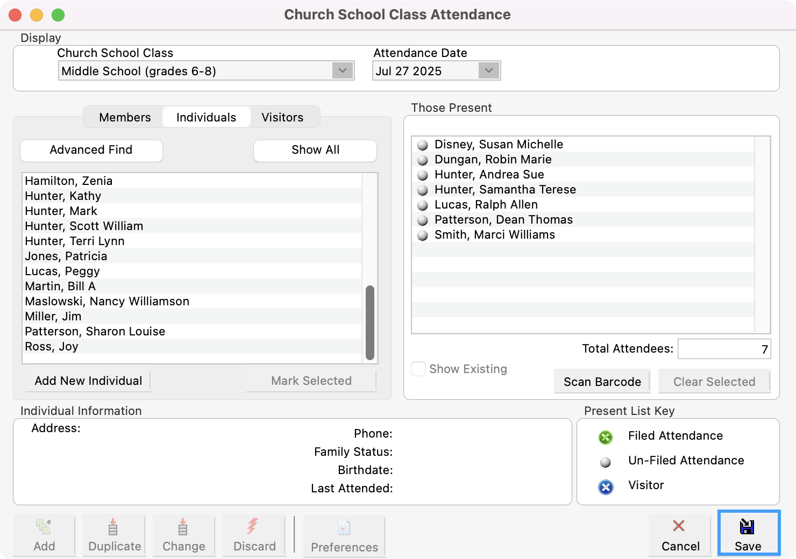Click the Advanced Find button
Screen dimensions: 796x559
tap(91, 150)
